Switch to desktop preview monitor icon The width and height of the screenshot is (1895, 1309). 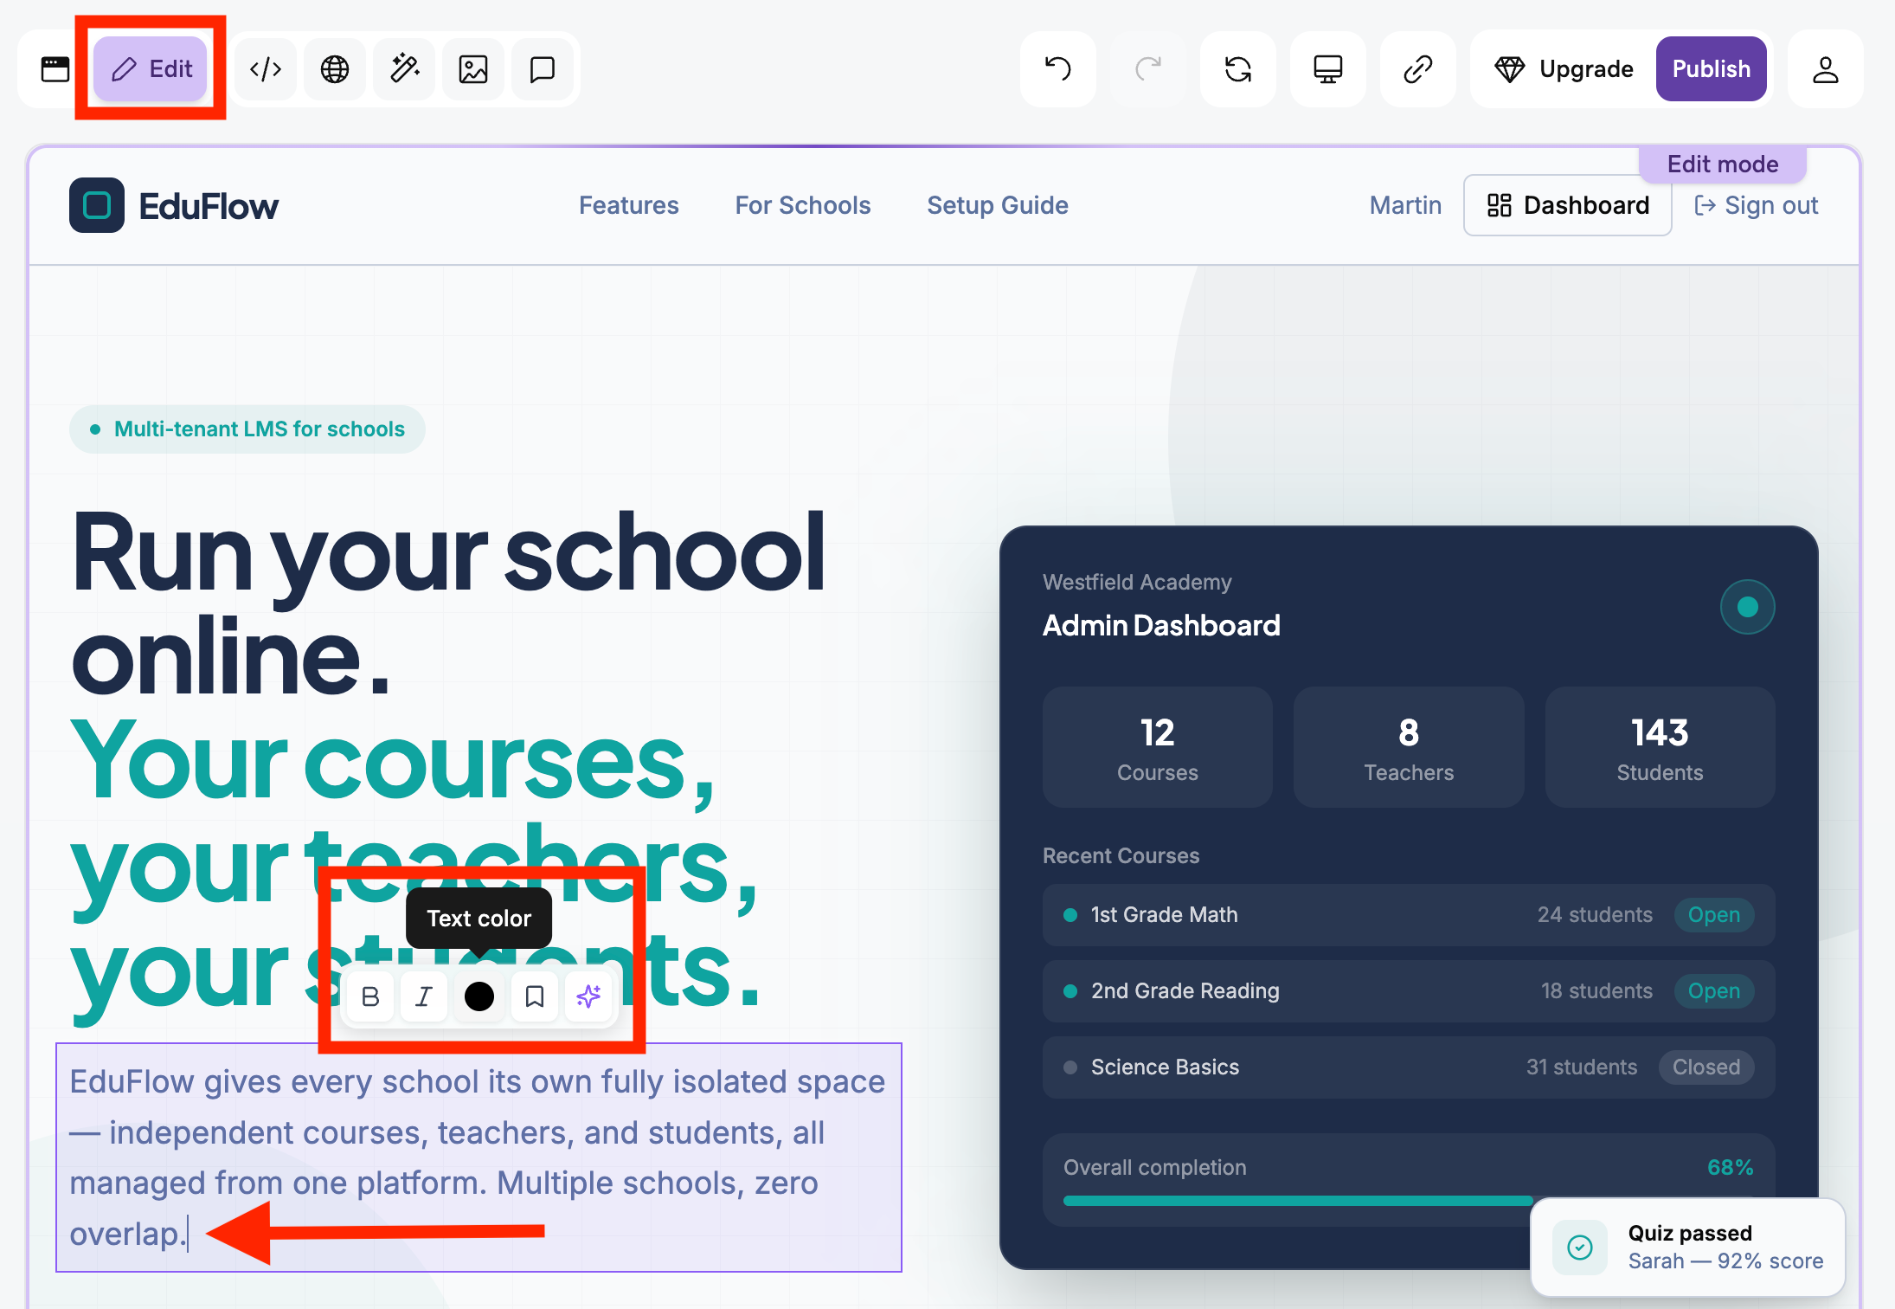(1328, 69)
